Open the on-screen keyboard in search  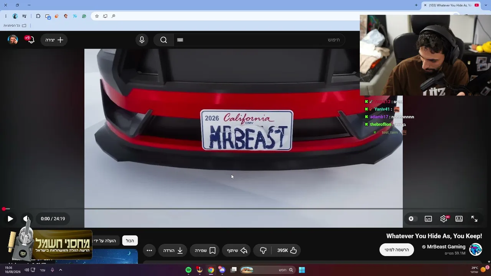tap(180, 40)
